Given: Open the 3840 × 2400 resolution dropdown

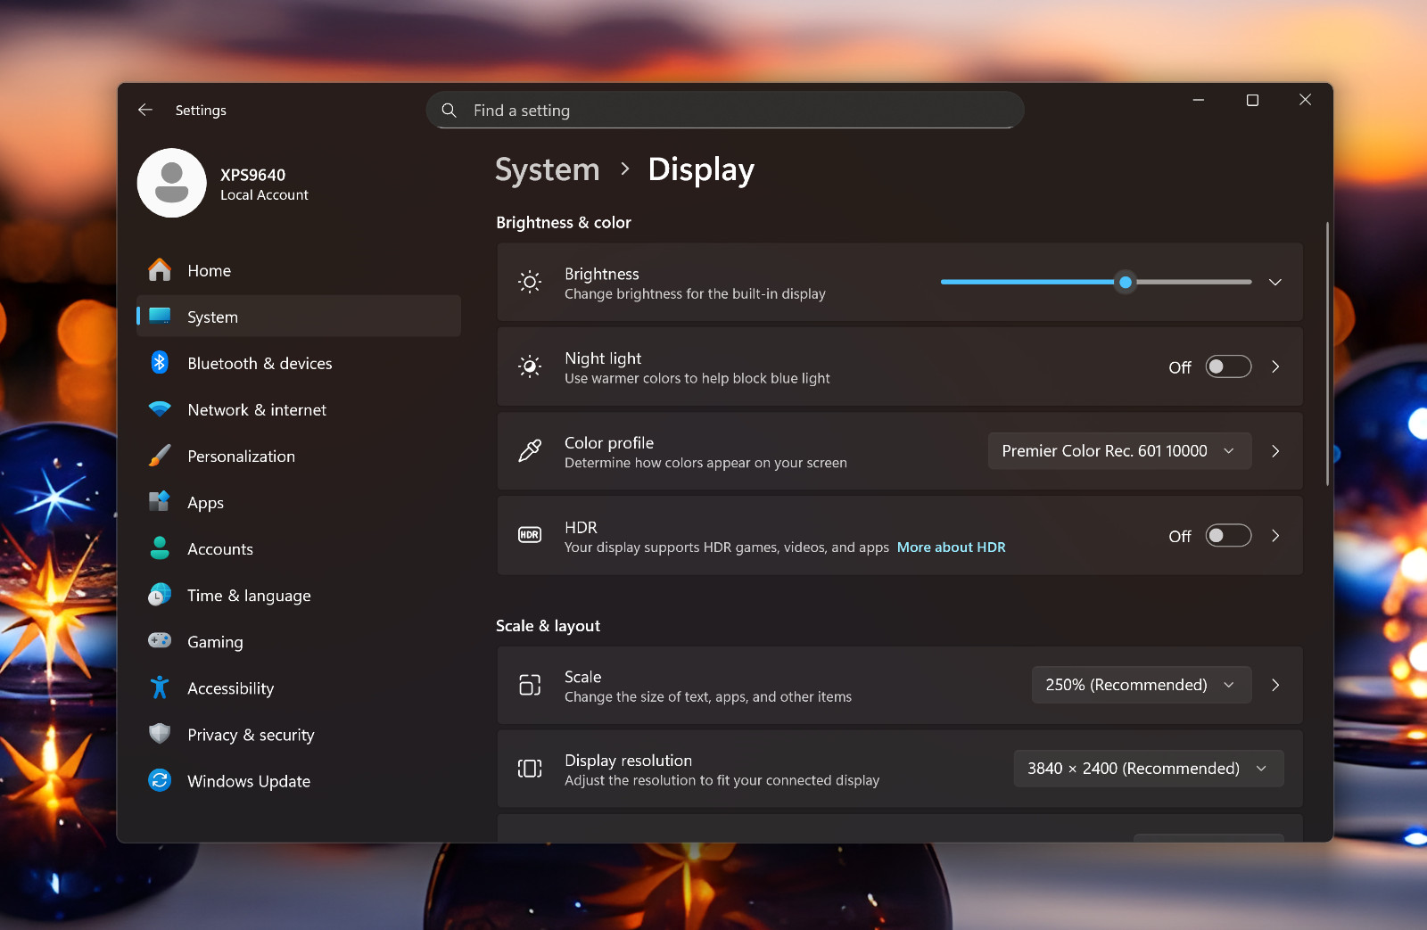Looking at the screenshot, I should [1149, 769].
